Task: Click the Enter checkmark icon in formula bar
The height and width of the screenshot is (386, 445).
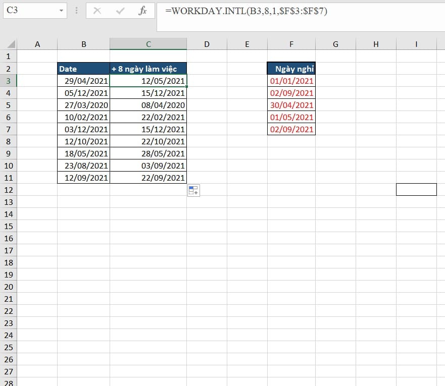Action: [x=120, y=11]
